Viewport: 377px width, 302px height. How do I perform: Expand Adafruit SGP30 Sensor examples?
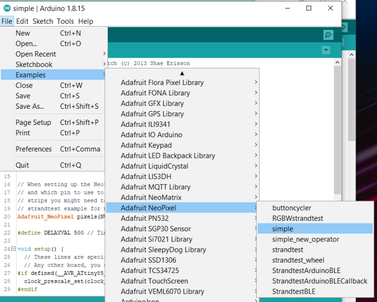[x=182, y=229]
